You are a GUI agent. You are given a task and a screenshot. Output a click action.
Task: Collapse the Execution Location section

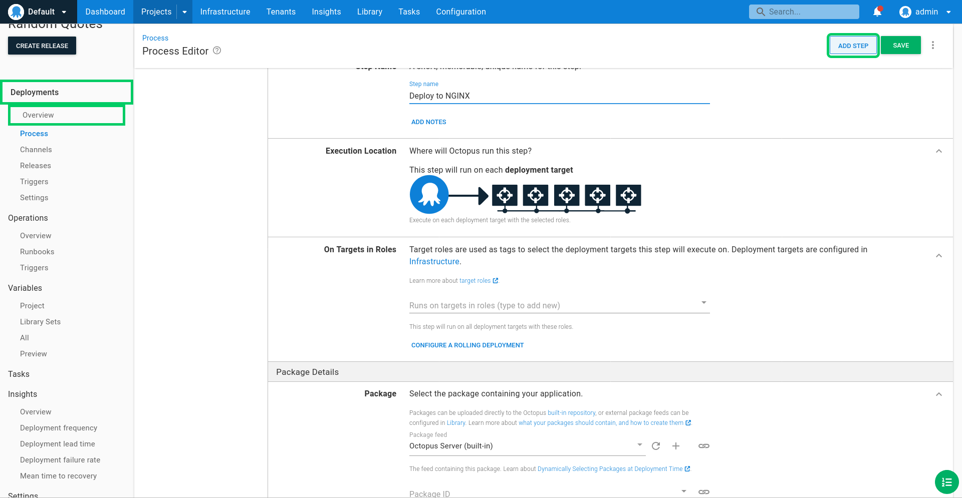coord(939,151)
